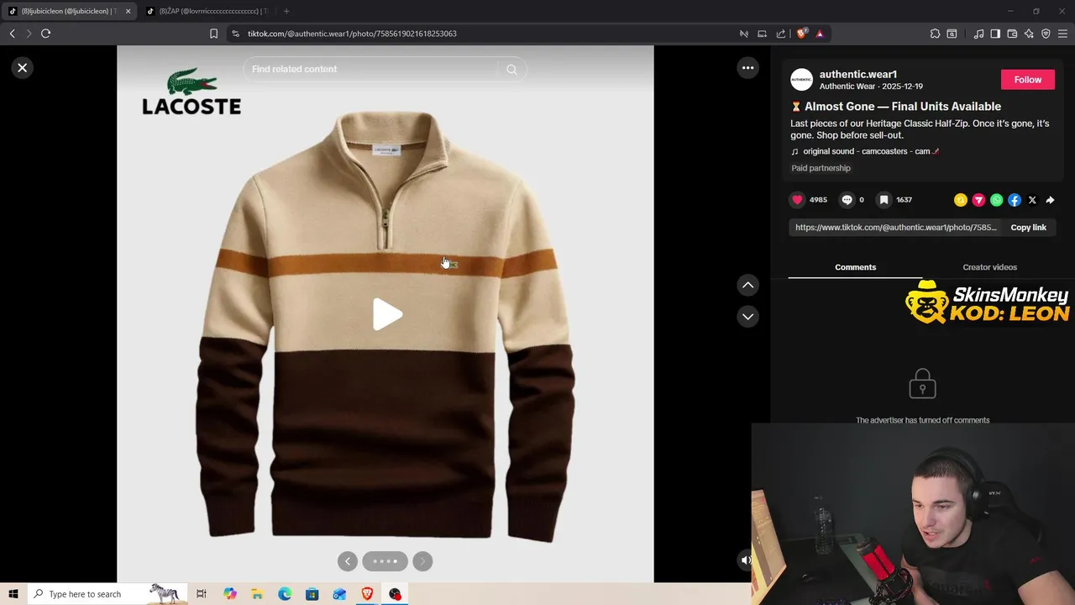
Task: Open the Windows Start menu
Action: (x=13, y=594)
